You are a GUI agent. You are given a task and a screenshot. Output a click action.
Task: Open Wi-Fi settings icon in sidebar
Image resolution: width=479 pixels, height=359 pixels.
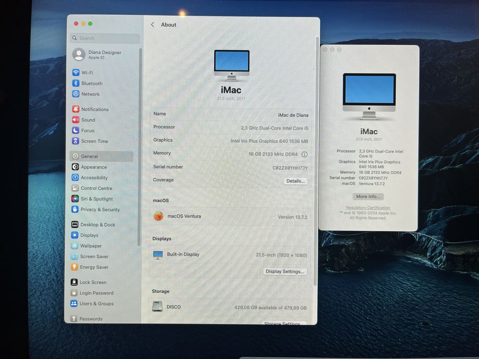tap(76, 73)
